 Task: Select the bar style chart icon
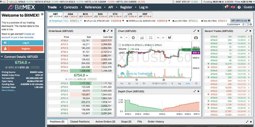tap(170, 37)
